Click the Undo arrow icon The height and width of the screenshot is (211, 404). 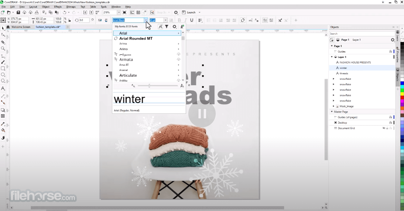(64, 12)
